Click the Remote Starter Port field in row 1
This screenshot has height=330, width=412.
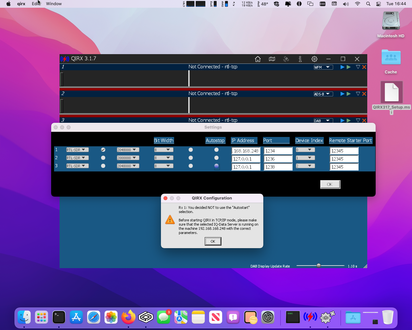(344, 151)
